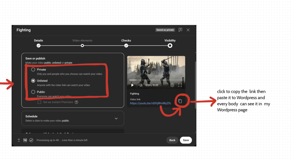Open help for instant Premiere
The image size is (291, 159).
coord(76,102)
